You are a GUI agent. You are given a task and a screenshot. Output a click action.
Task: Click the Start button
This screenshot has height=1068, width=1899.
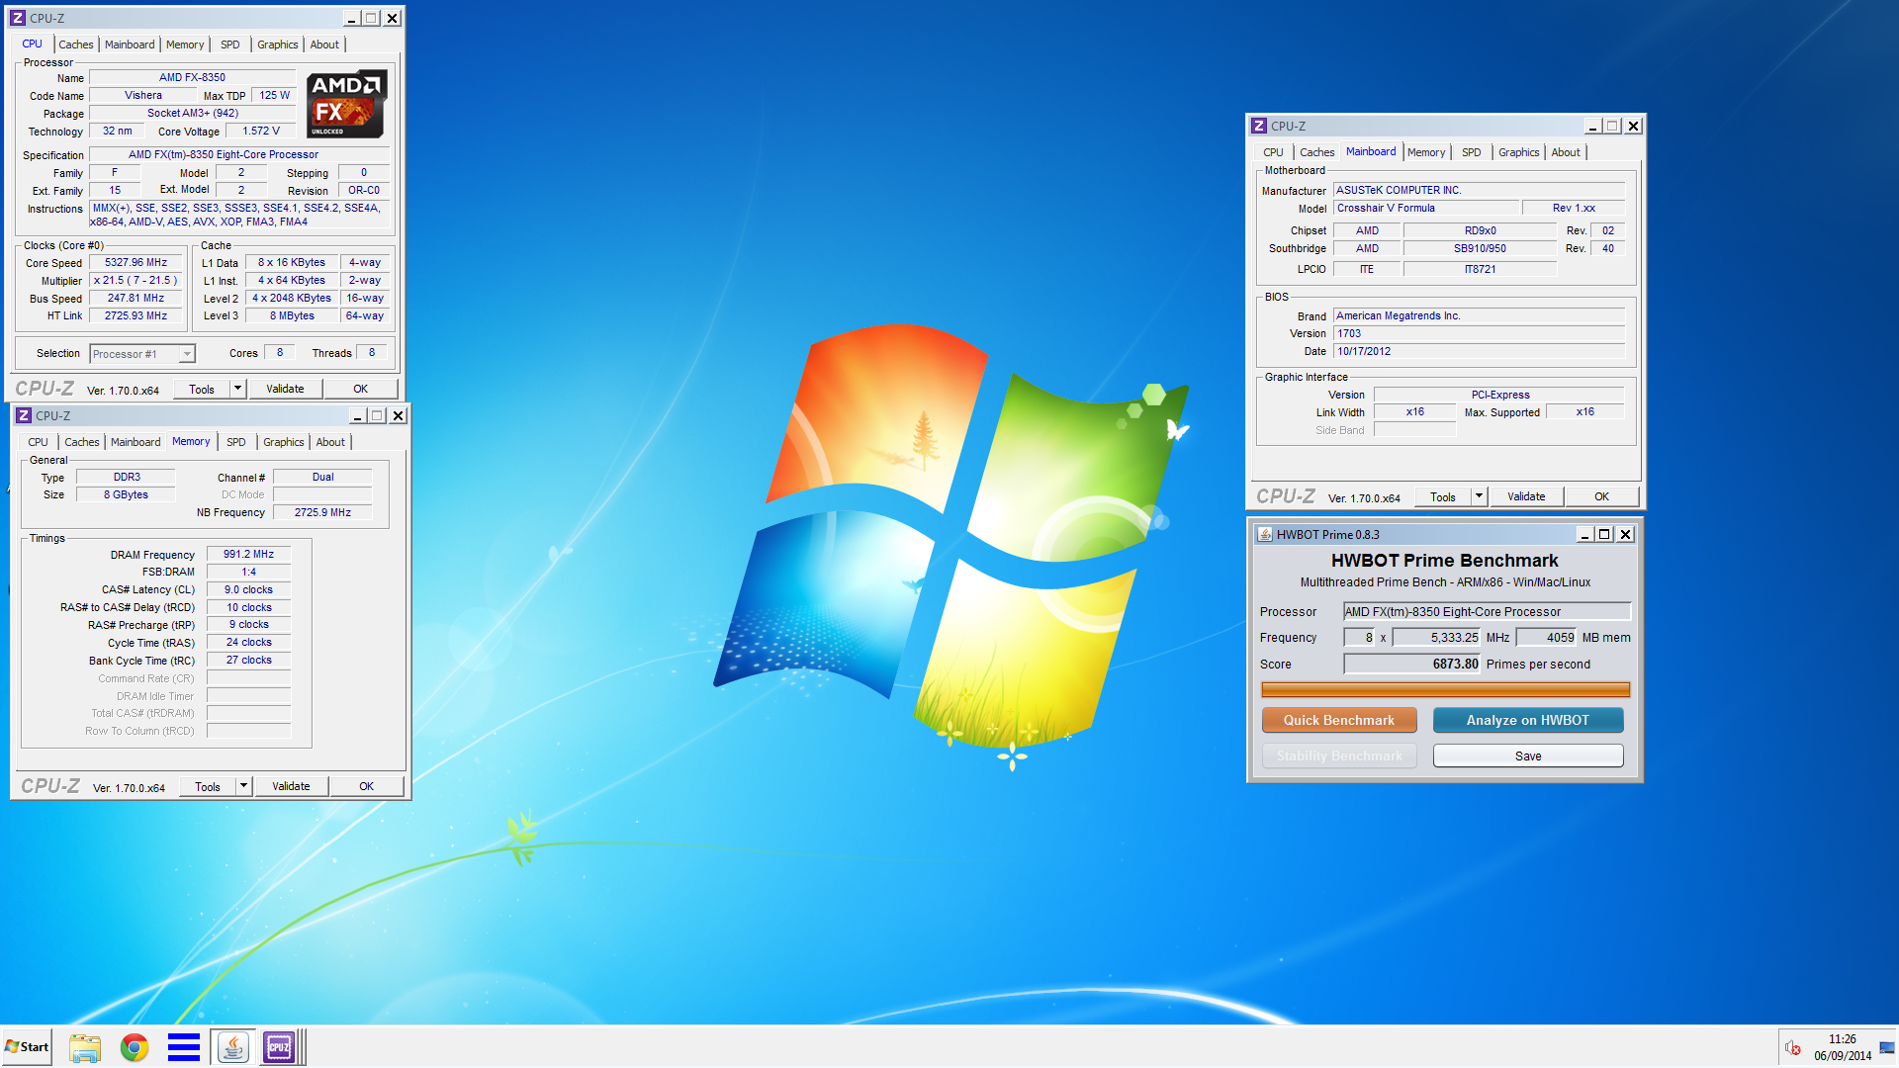click(27, 1047)
